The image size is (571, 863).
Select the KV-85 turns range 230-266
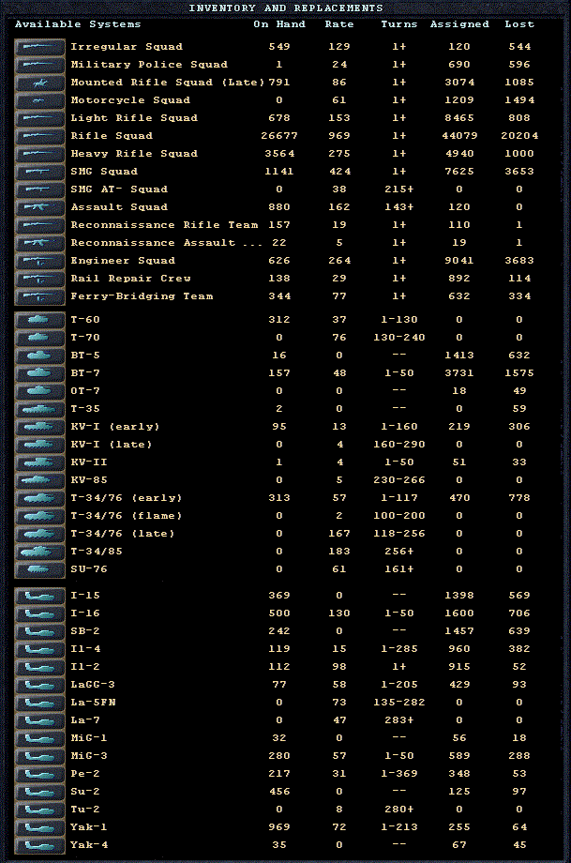tap(399, 480)
